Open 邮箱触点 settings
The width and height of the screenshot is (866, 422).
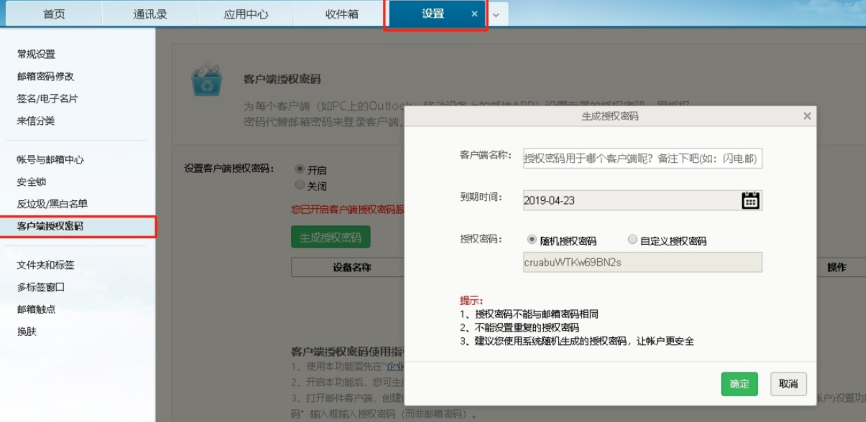point(36,309)
